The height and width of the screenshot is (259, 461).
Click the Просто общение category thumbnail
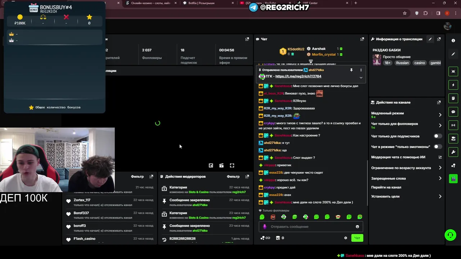tap(377, 60)
